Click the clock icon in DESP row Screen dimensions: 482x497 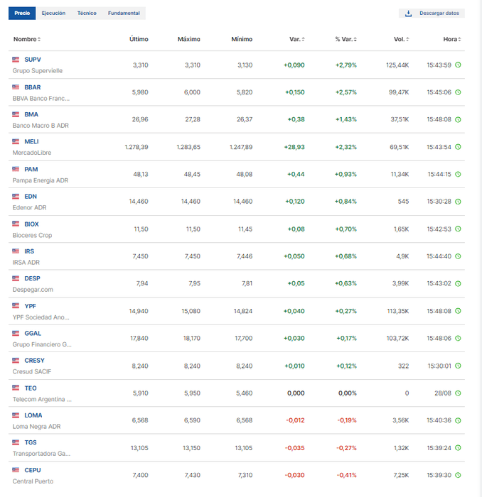(x=458, y=283)
